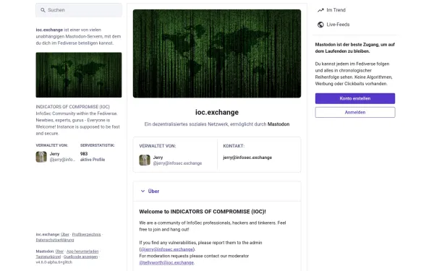This screenshot has width=434, height=271.
Task: Focus the Suchen search field
Action: point(79,10)
